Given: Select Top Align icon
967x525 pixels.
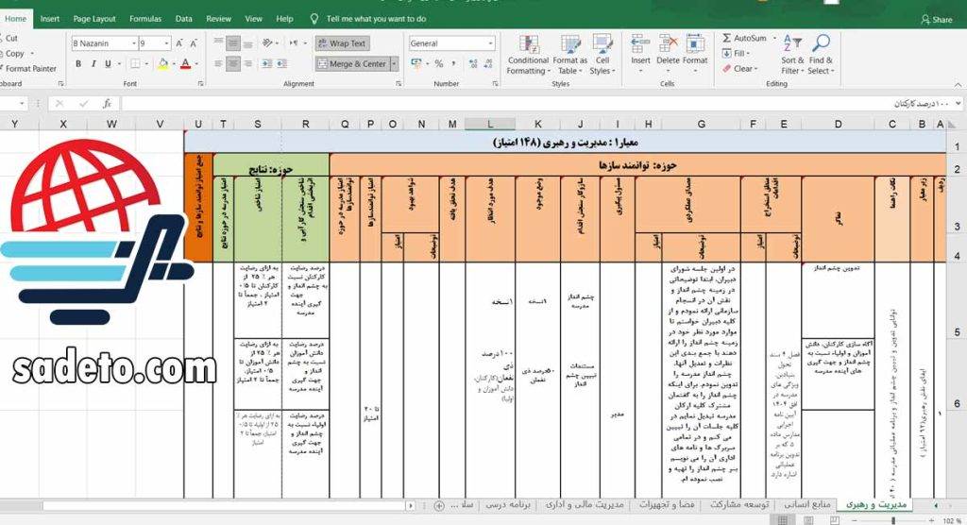Looking at the screenshot, I should (x=218, y=43).
